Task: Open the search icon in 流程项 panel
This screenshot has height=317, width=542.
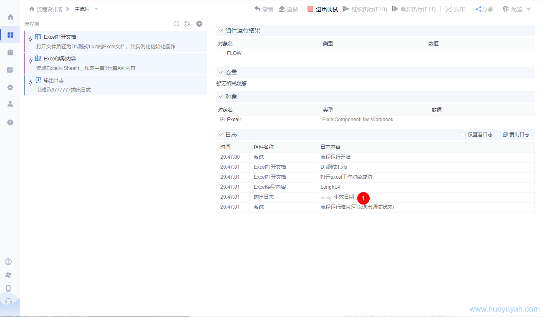Action: click(x=176, y=24)
